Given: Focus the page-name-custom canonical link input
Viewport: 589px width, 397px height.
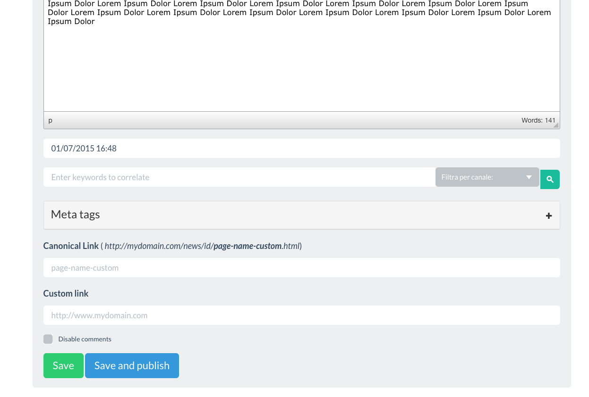Looking at the screenshot, I should (301, 268).
